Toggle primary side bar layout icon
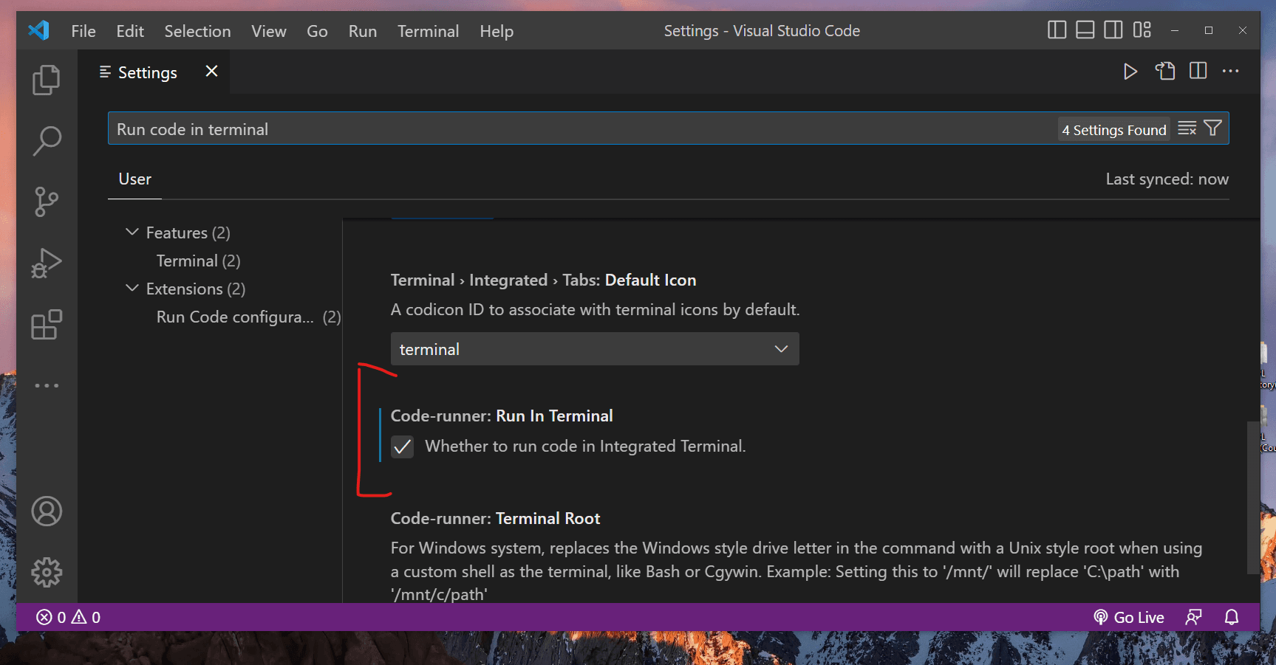The image size is (1276, 665). coord(1057,30)
